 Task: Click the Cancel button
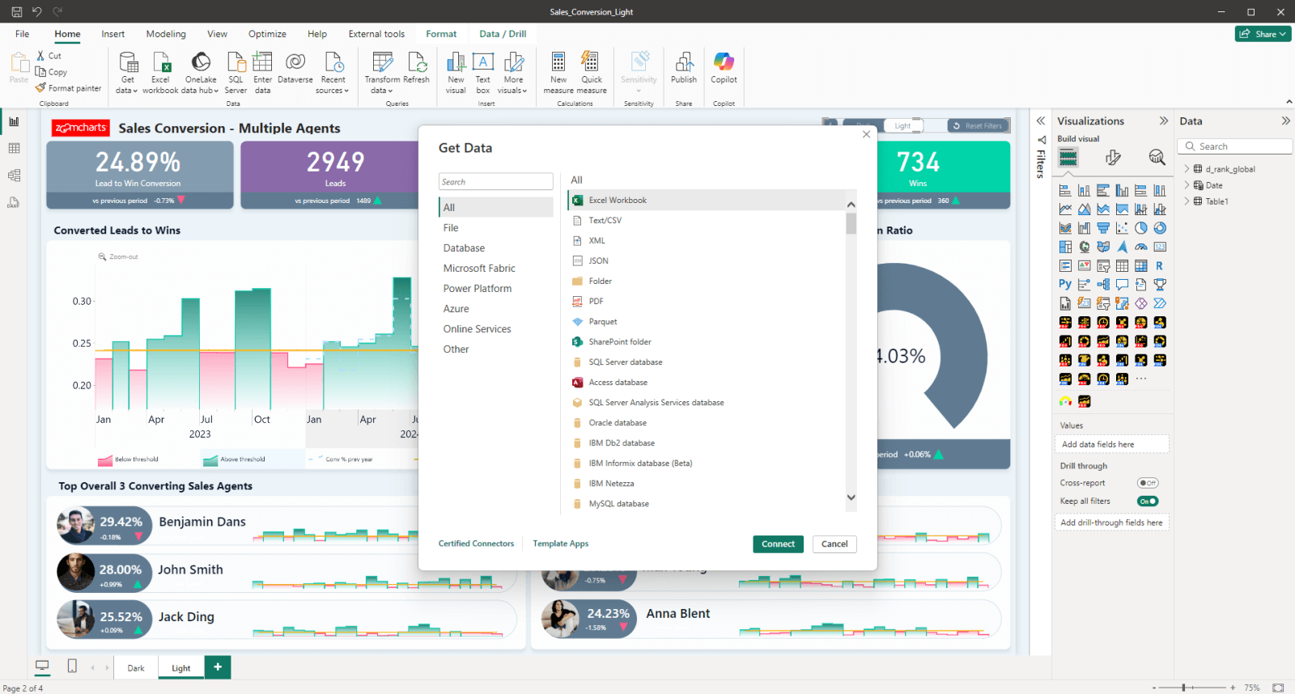tap(834, 544)
